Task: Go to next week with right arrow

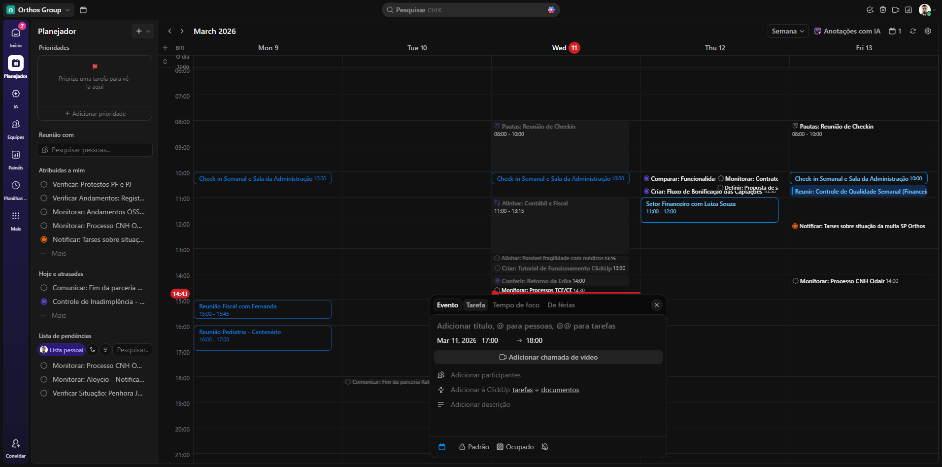Action: point(182,31)
